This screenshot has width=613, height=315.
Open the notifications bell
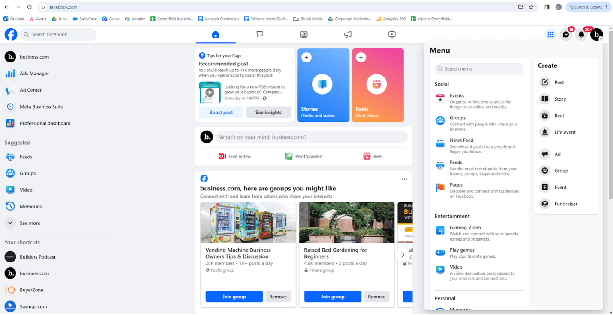pos(581,35)
